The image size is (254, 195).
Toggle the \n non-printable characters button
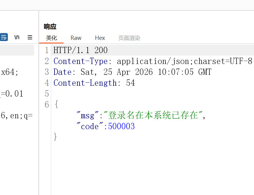pos(17,37)
